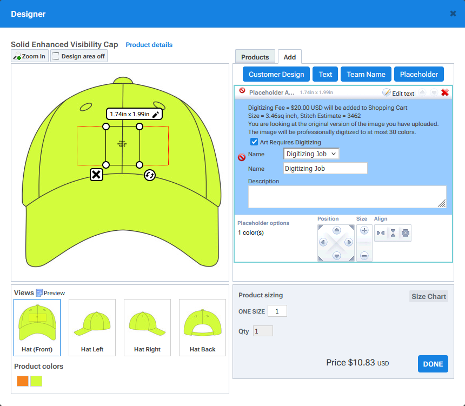Select the Add tab
Viewport: 465px width, 406px height.
[290, 57]
